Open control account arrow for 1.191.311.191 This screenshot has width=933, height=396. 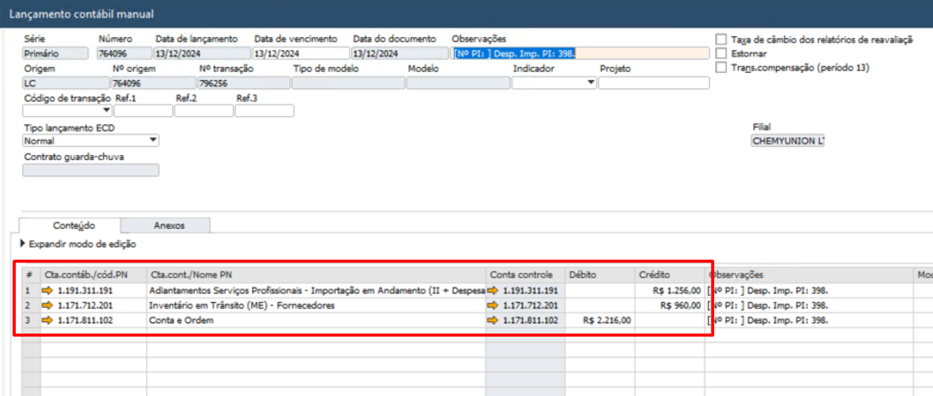pos(493,291)
